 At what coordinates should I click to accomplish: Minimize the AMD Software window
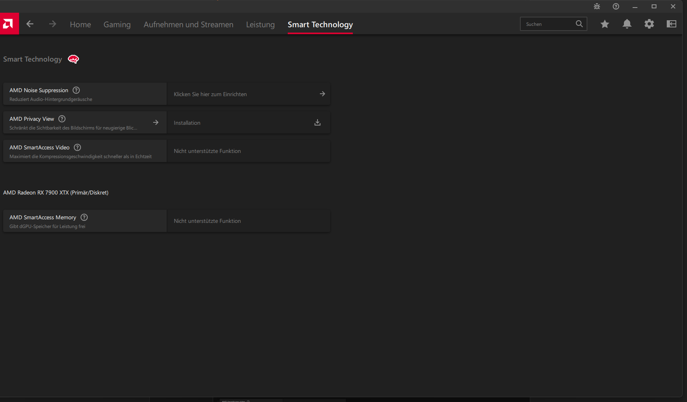click(635, 6)
